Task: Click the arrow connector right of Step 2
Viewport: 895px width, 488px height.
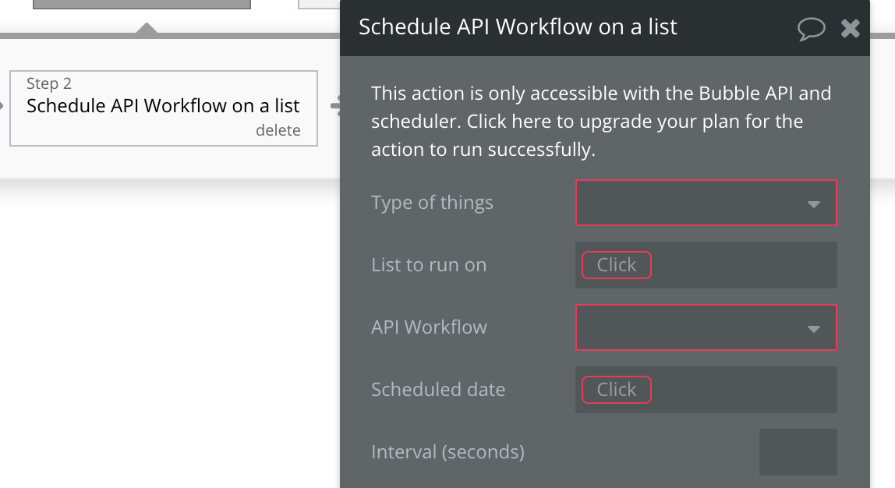Action: click(x=335, y=107)
